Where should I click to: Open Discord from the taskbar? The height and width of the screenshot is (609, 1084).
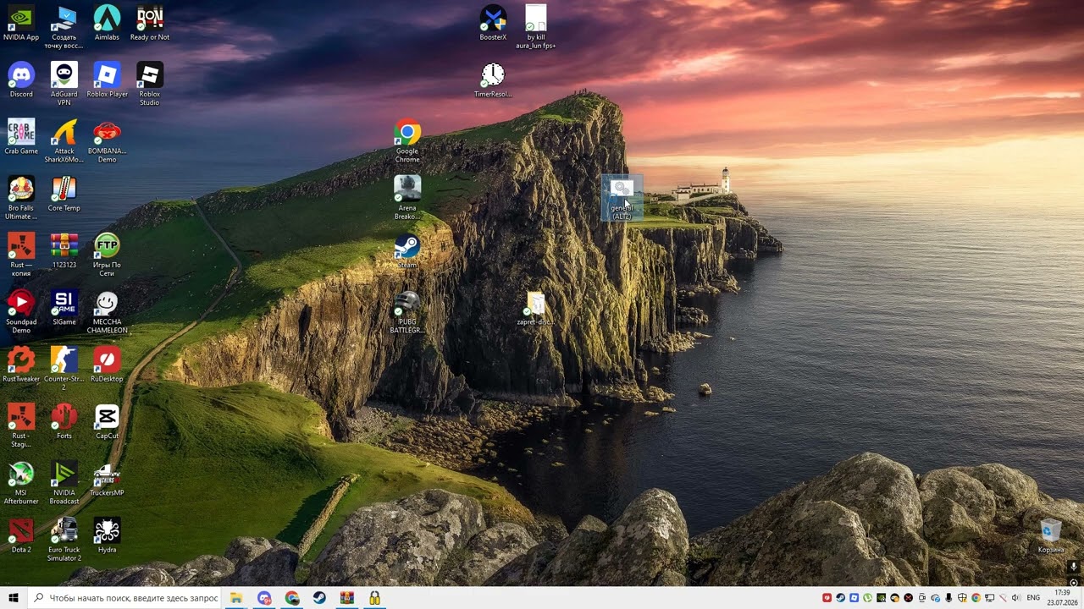click(264, 598)
